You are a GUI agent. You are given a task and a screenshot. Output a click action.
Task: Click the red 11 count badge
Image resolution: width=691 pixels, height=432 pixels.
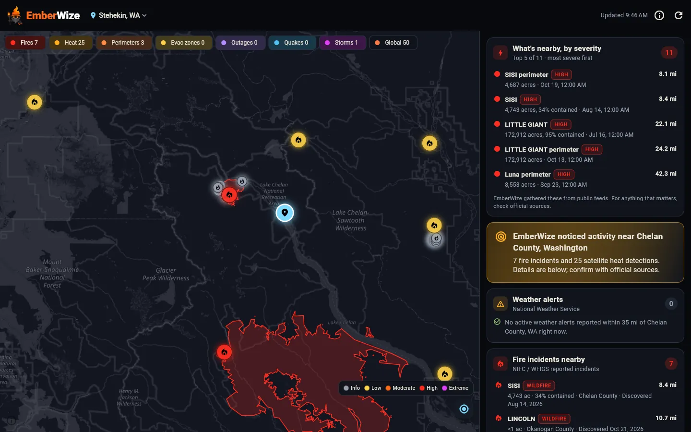pyautogui.click(x=669, y=53)
